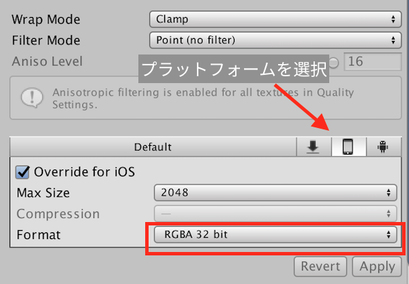Switch to the Default platform tab
The width and height of the screenshot is (409, 284).
pyautogui.click(x=153, y=146)
